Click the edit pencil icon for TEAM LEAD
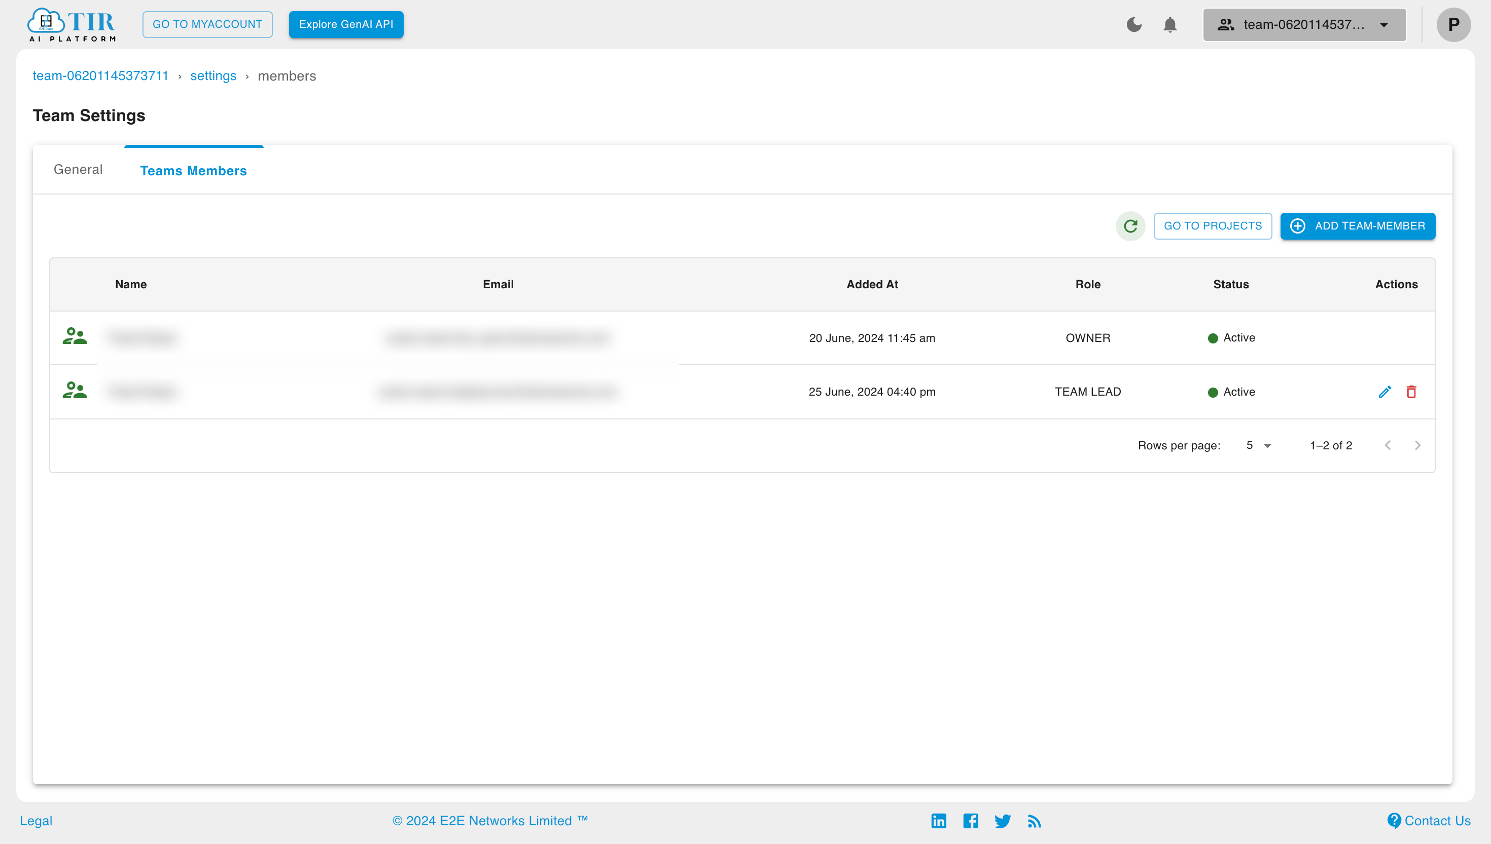The width and height of the screenshot is (1491, 844). [1383, 392]
